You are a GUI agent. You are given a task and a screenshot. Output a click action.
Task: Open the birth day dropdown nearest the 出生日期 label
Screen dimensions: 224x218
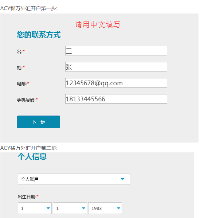pyautogui.click(x=35, y=208)
